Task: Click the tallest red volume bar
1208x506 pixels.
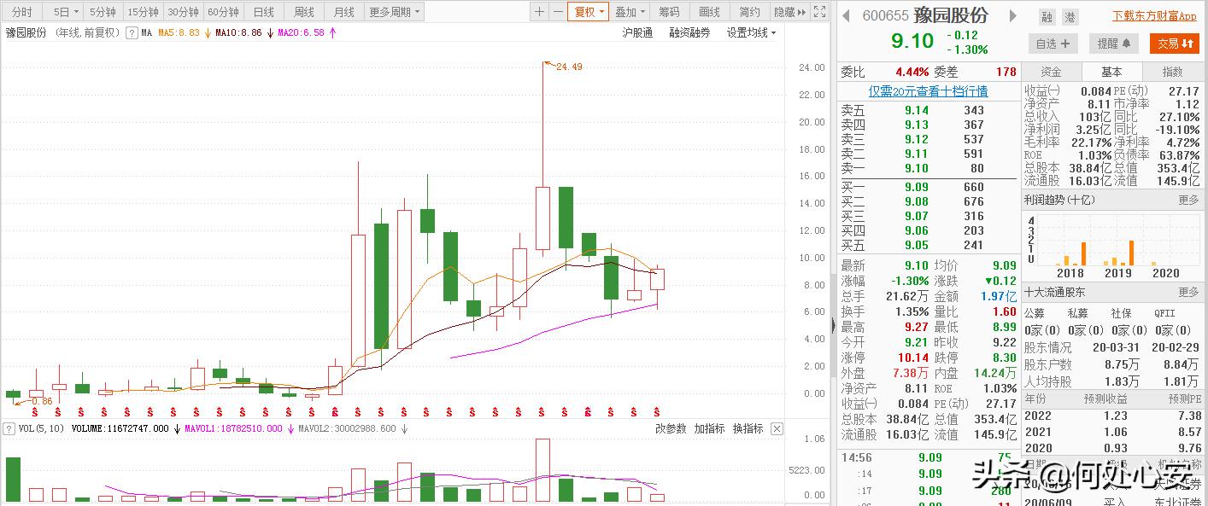Action: (x=543, y=470)
